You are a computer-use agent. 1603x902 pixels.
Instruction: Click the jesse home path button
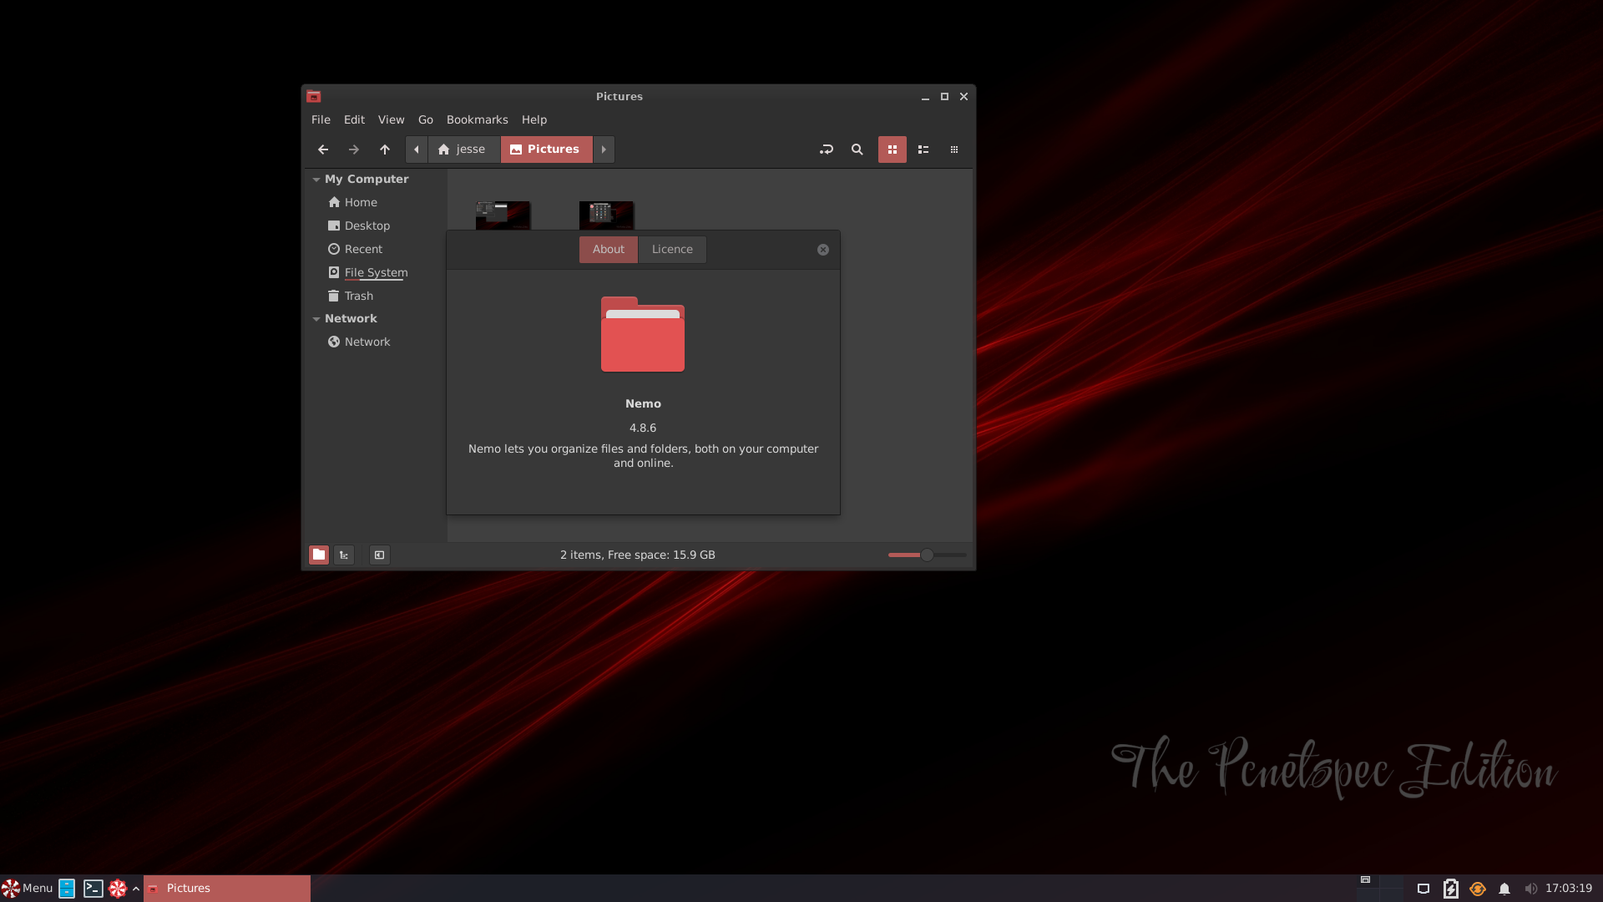463,149
